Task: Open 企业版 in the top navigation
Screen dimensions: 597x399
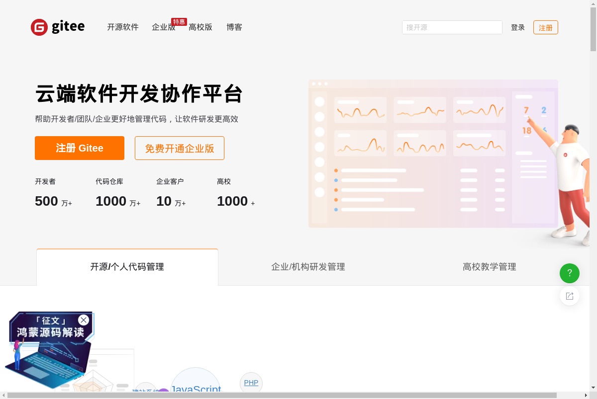Action: 164,27
